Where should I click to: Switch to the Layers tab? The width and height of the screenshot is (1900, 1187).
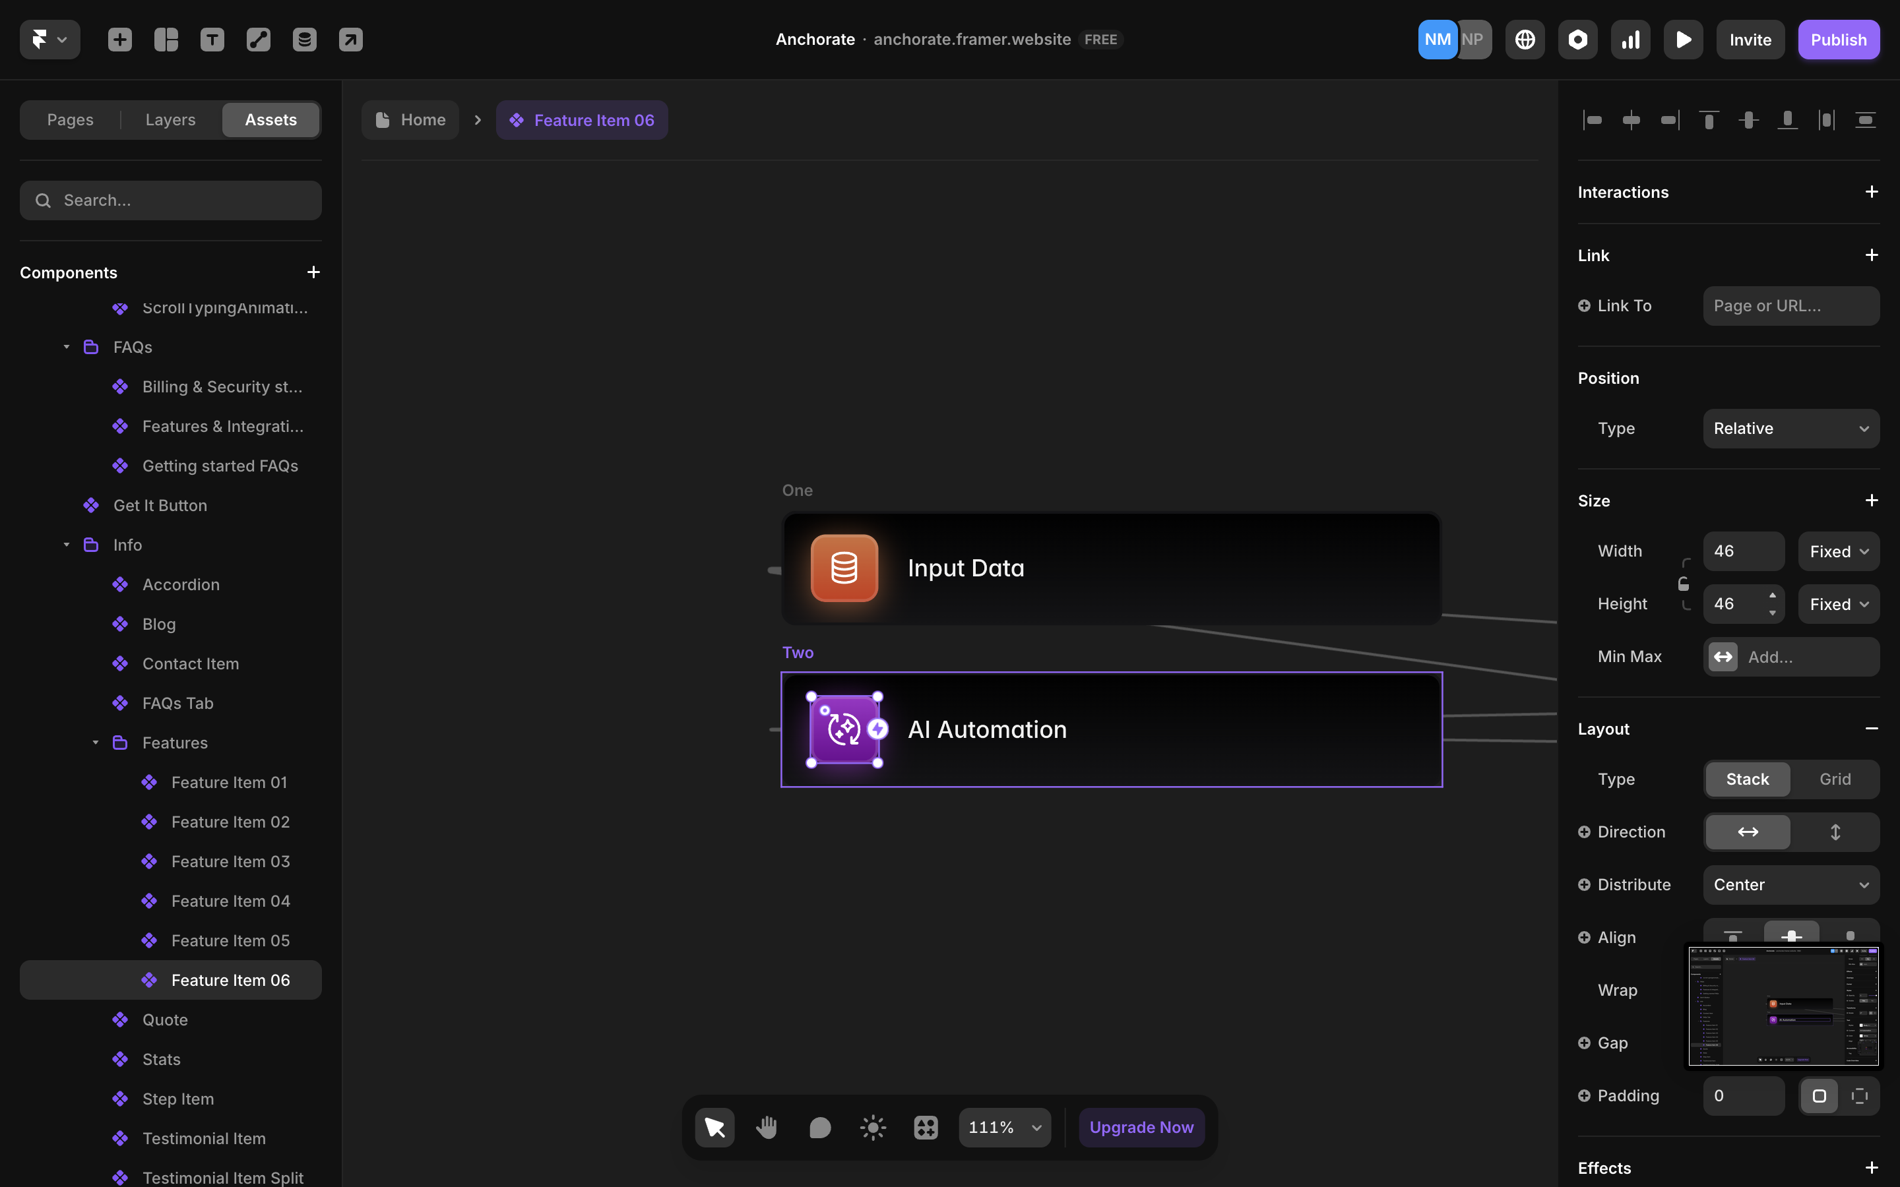(170, 119)
